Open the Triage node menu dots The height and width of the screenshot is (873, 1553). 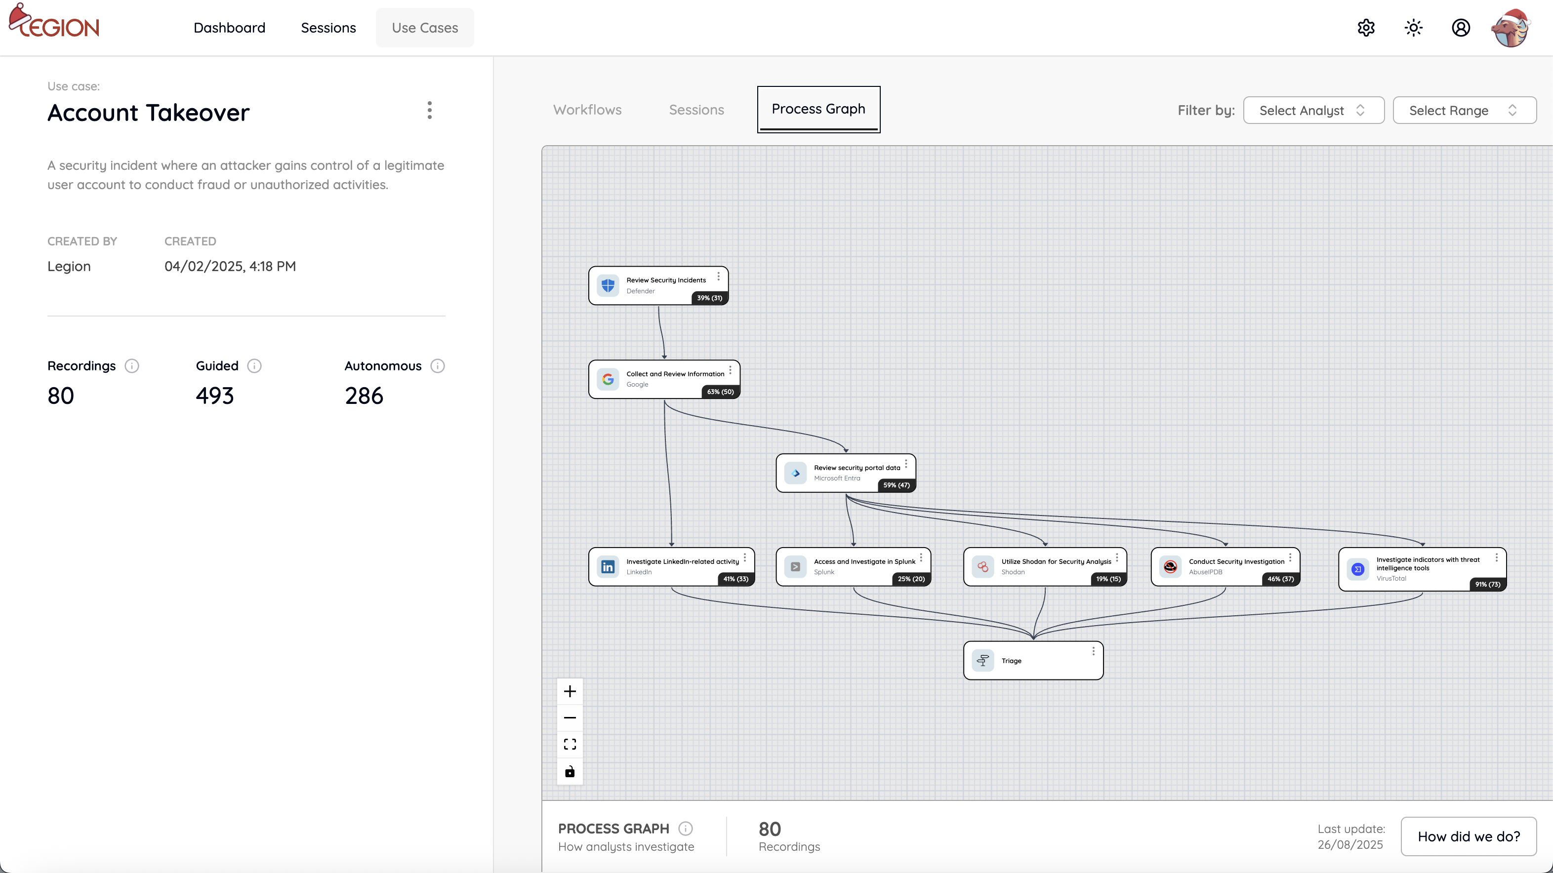pos(1093,651)
